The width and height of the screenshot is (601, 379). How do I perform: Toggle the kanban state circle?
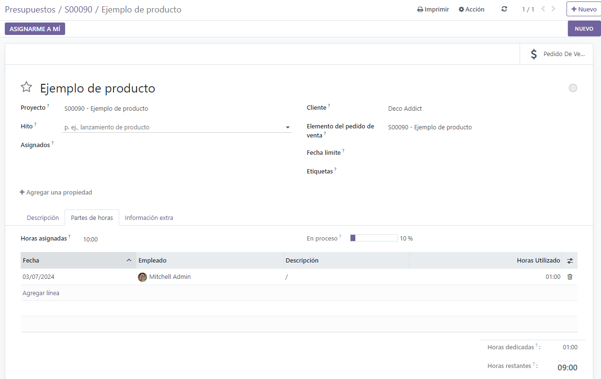[x=573, y=88]
